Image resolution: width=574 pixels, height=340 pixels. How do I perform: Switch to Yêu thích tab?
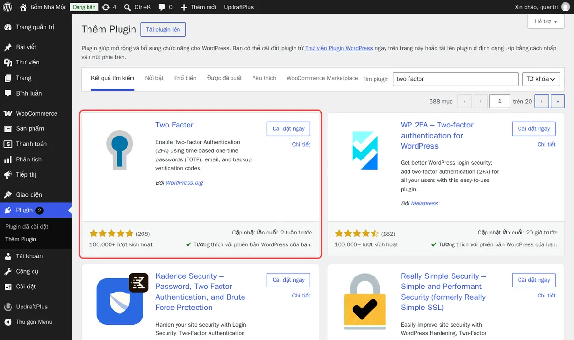pos(264,78)
